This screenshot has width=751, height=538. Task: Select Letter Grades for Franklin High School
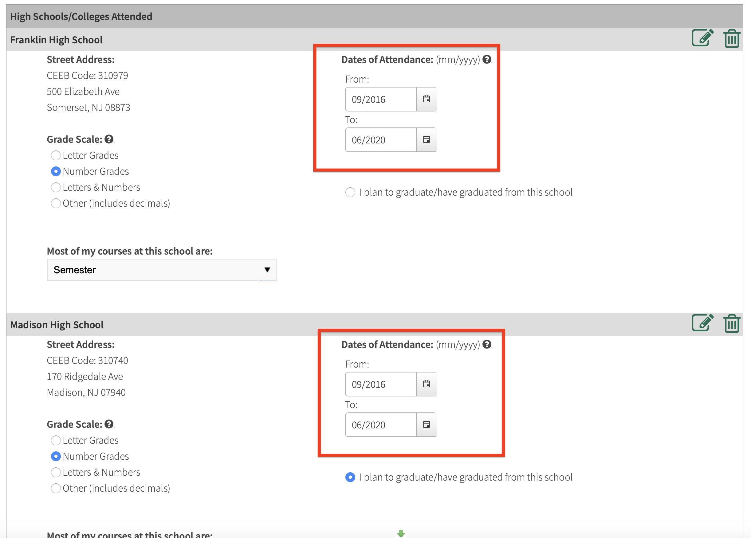coord(56,155)
